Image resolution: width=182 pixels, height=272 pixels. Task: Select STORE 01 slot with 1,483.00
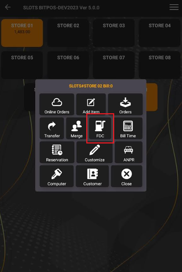click(22, 33)
